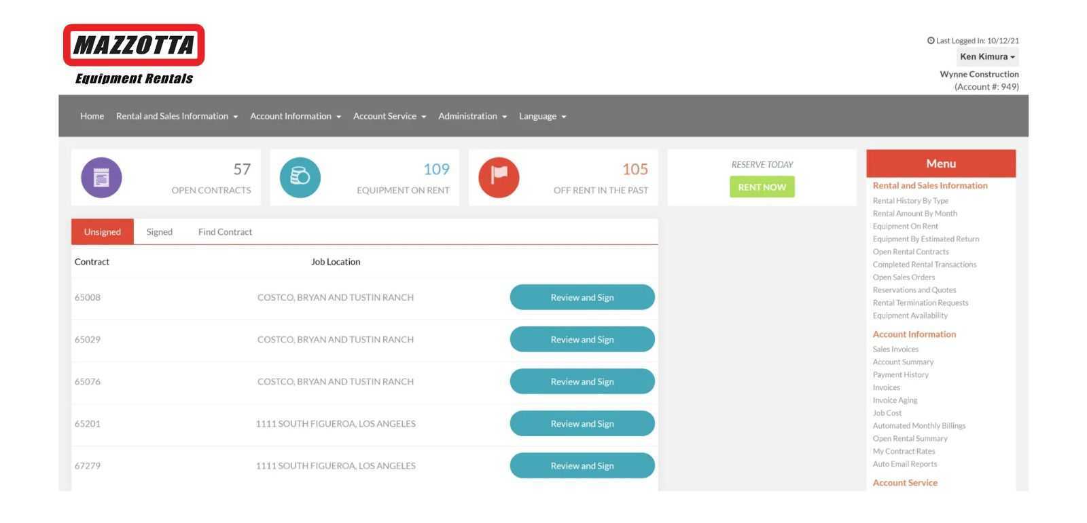This screenshot has height=523, width=1087.
Task: Review and Sign contract 65201
Action: tap(582, 424)
